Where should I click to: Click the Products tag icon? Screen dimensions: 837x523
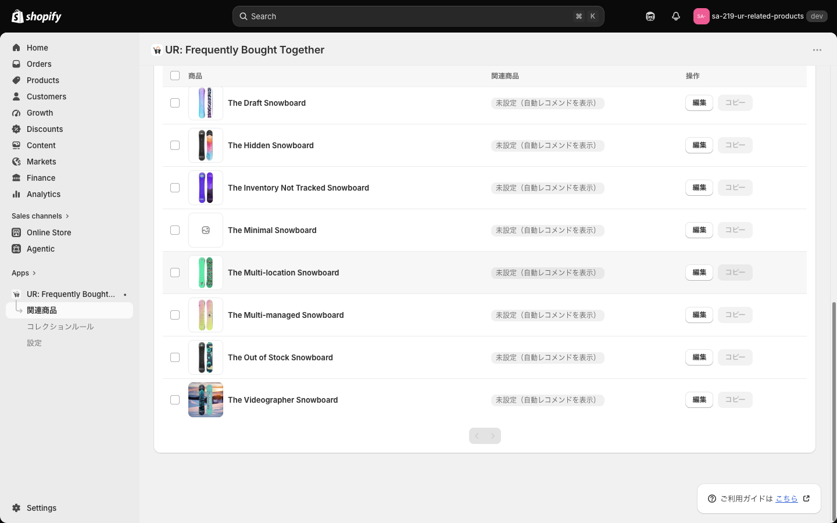(16, 80)
